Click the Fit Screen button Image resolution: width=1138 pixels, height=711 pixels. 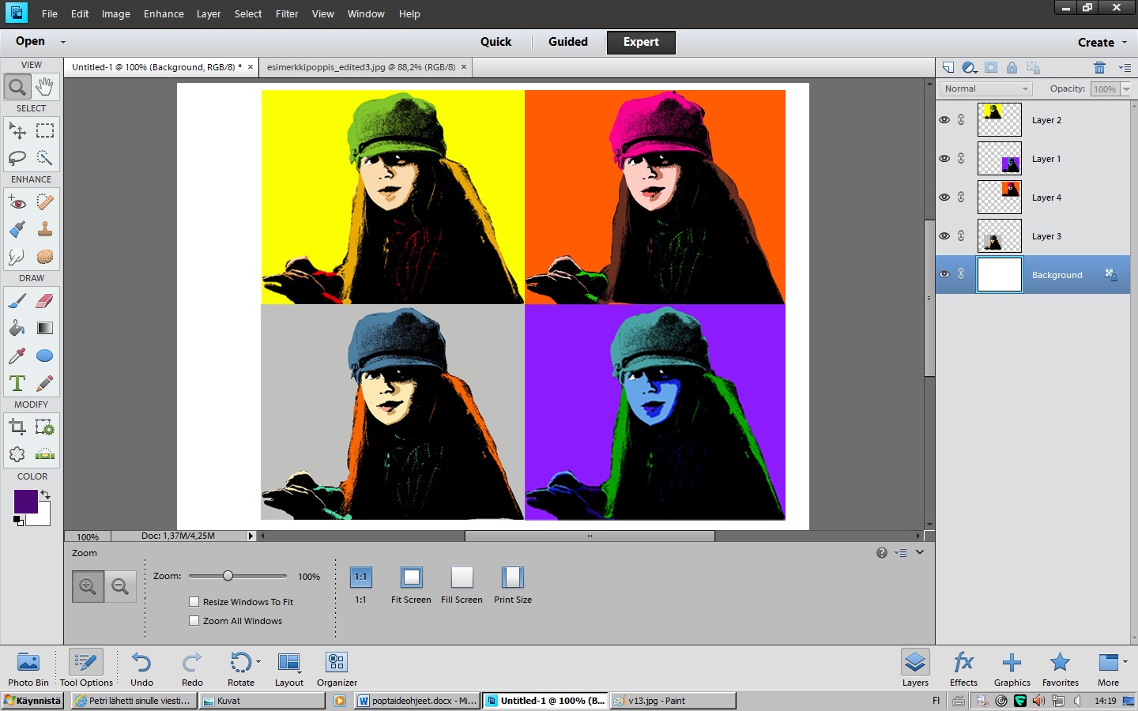tap(411, 577)
